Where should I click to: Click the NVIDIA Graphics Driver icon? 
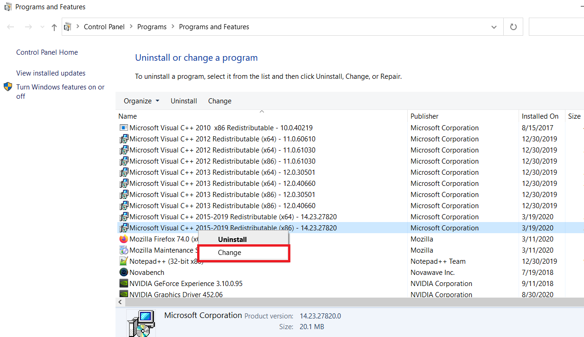pos(123,294)
